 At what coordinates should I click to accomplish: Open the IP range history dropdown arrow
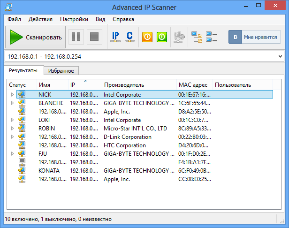pyautogui.click(x=280, y=56)
